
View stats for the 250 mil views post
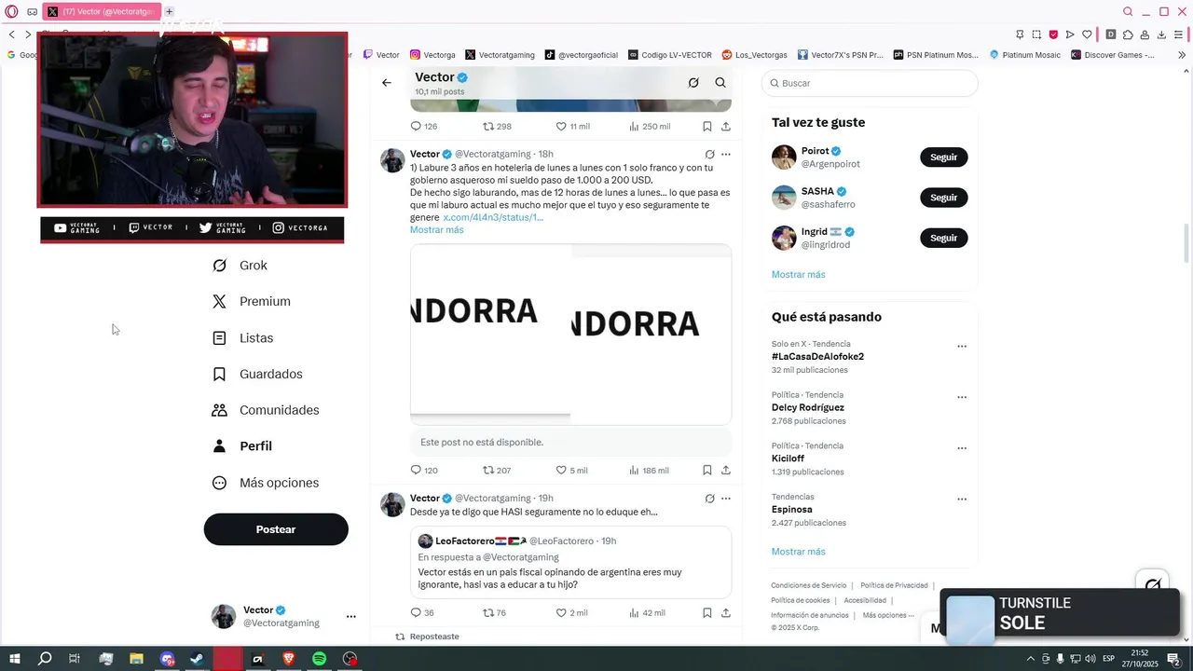pyautogui.click(x=650, y=127)
